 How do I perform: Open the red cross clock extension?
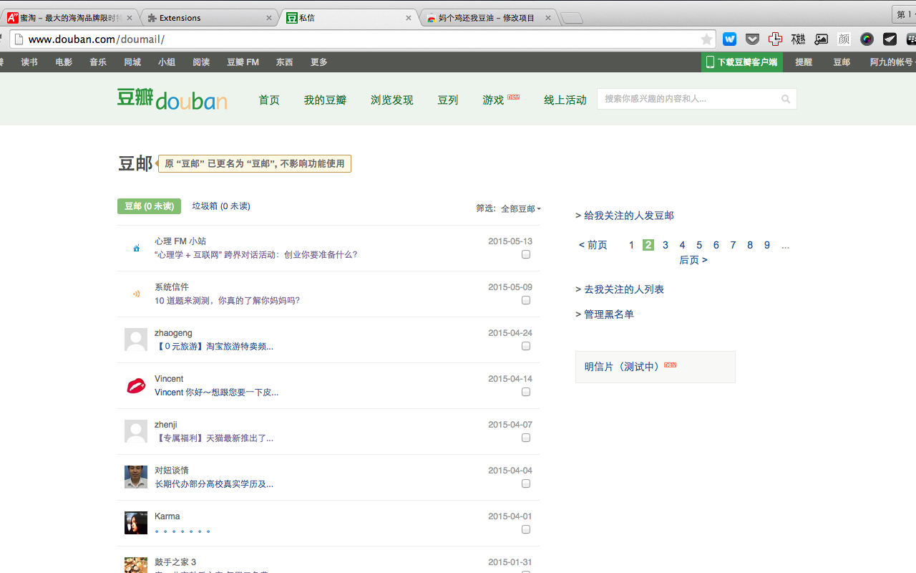tap(775, 39)
